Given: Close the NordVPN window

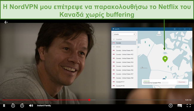Looking at the screenshot, I should point(190,29).
